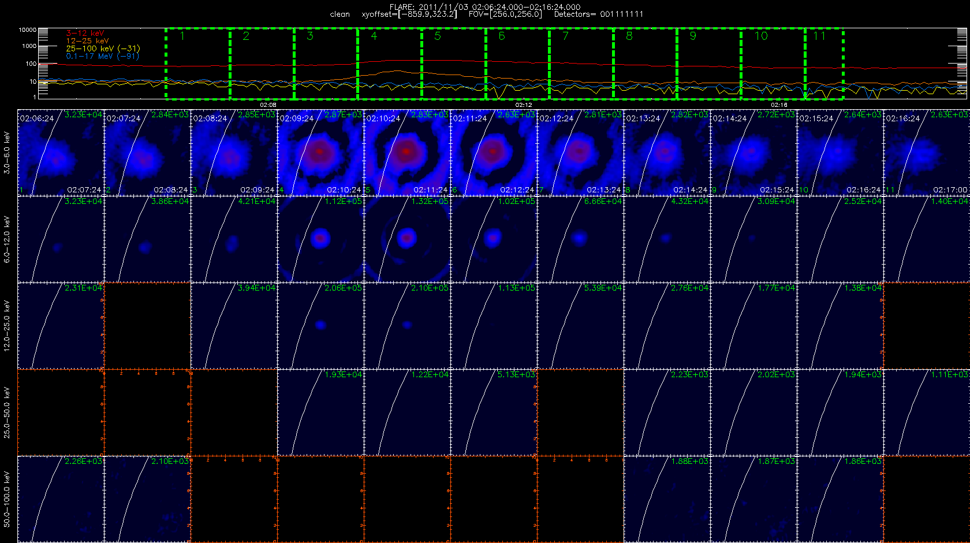The height and width of the screenshot is (543, 970).
Task: Open the 12-25 keV image labeled 2.10E+05
Action: pyautogui.click(x=407, y=325)
